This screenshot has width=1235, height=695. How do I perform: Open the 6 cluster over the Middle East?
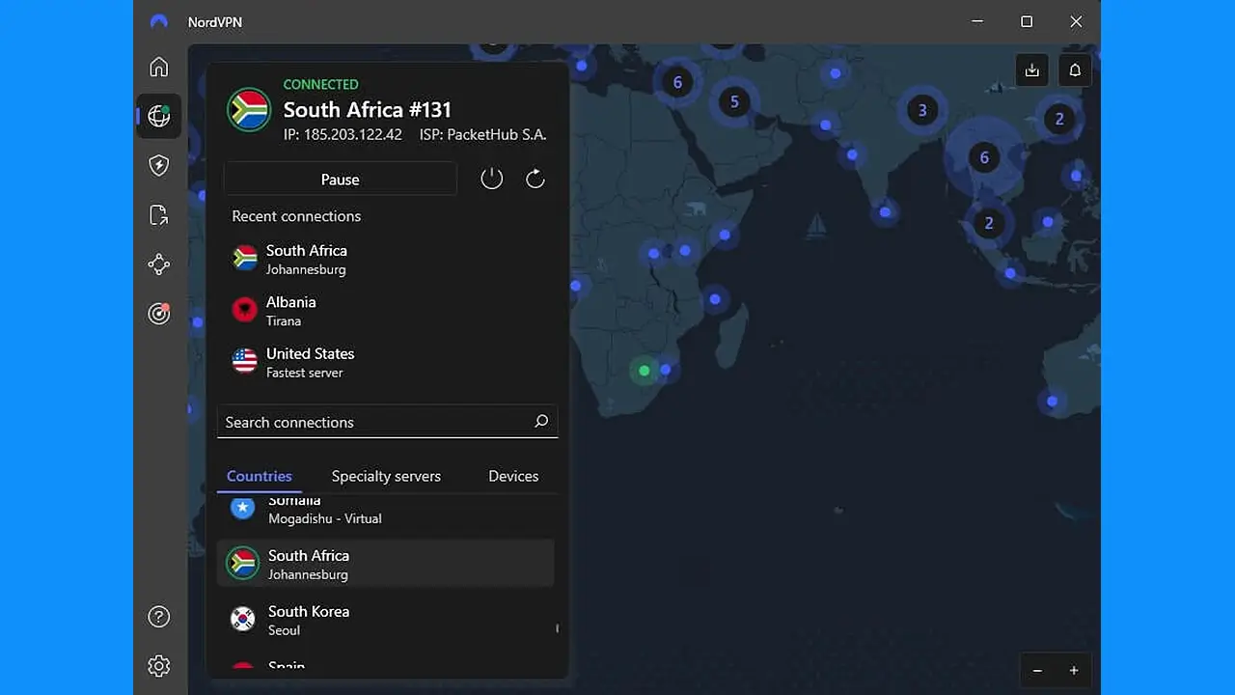(677, 82)
